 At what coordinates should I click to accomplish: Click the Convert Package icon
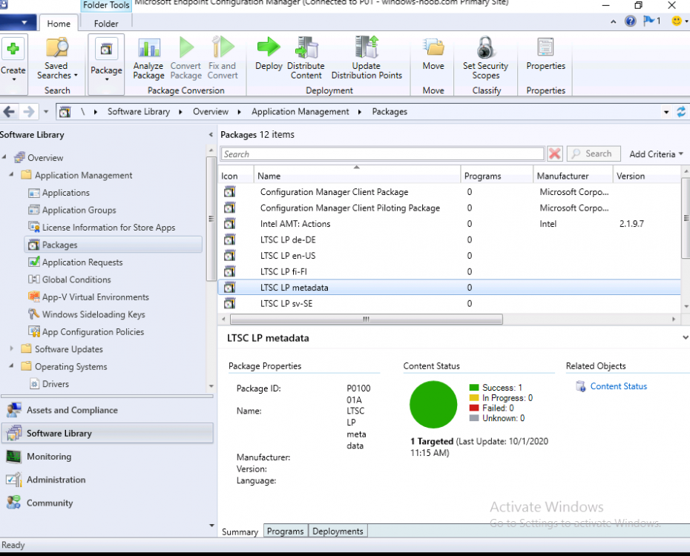tap(186, 47)
